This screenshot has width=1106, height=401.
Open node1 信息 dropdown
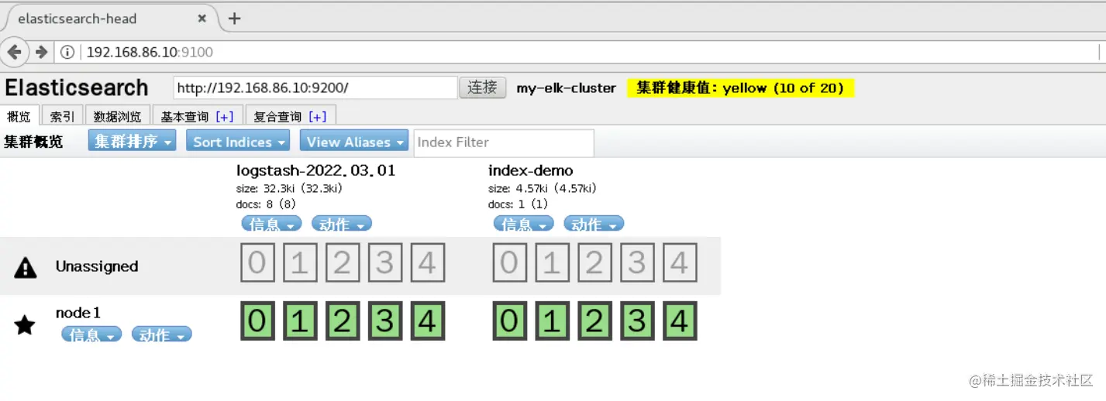[x=91, y=334]
